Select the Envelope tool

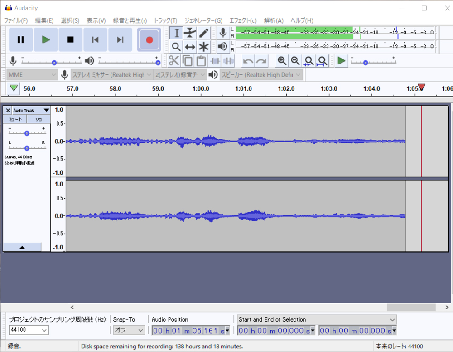pos(190,33)
